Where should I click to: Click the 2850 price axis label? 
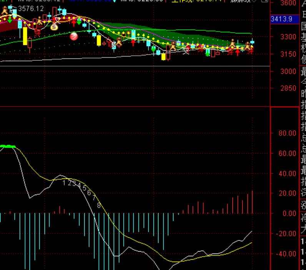pyautogui.click(x=288, y=88)
